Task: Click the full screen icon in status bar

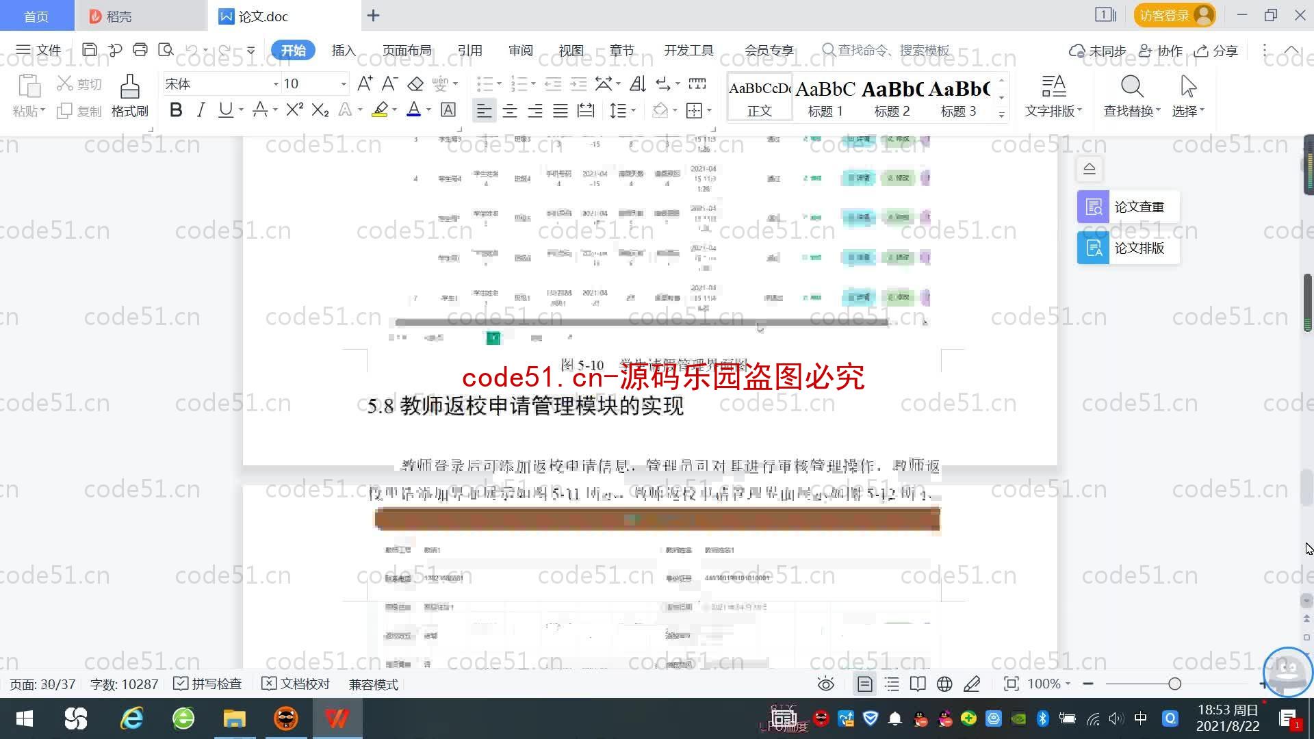Action: click(x=1011, y=684)
